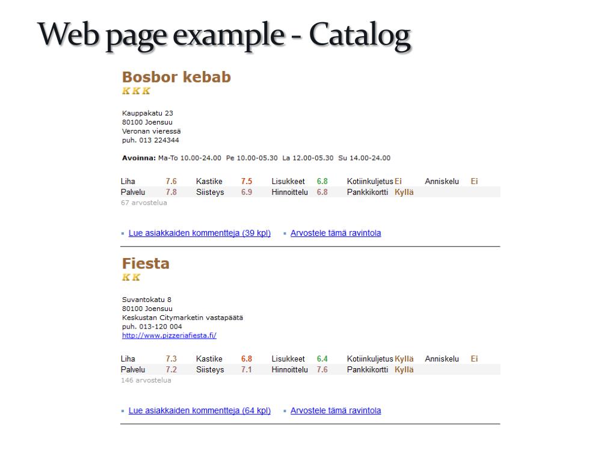Click bullet icon before the 39 kpl comments link

(123, 233)
